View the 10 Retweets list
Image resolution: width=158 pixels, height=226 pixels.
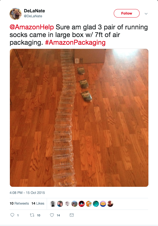coord(19,203)
